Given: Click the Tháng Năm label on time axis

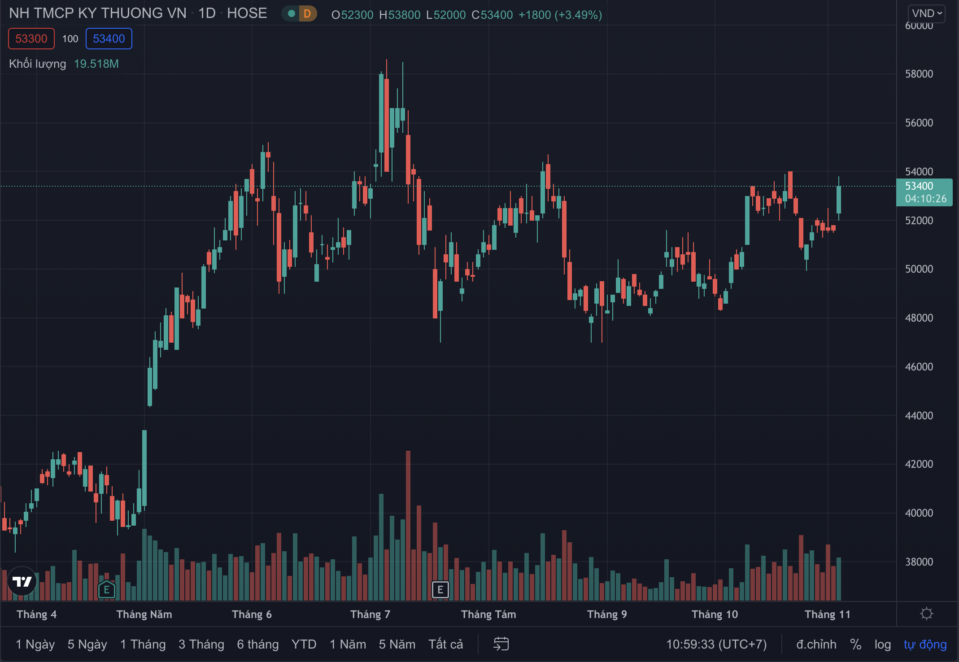Looking at the screenshot, I should pyautogui.click(x=144, y=614).
